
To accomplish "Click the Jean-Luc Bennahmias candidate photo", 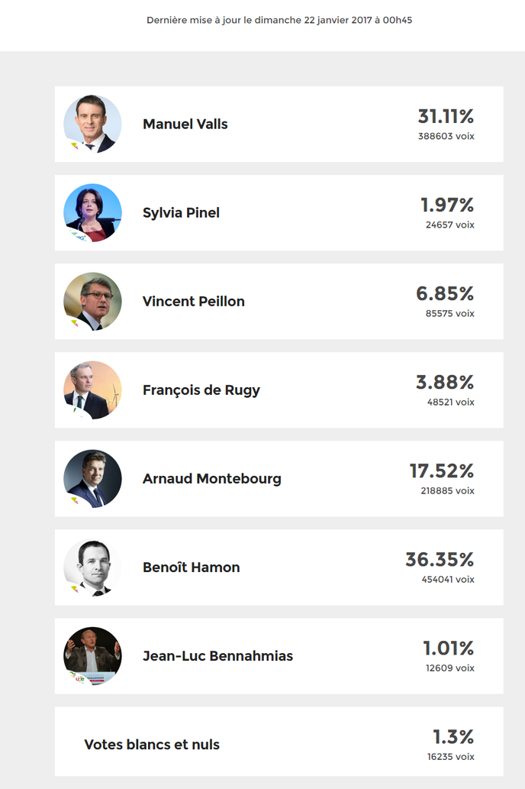I will [x=92, y=655].
